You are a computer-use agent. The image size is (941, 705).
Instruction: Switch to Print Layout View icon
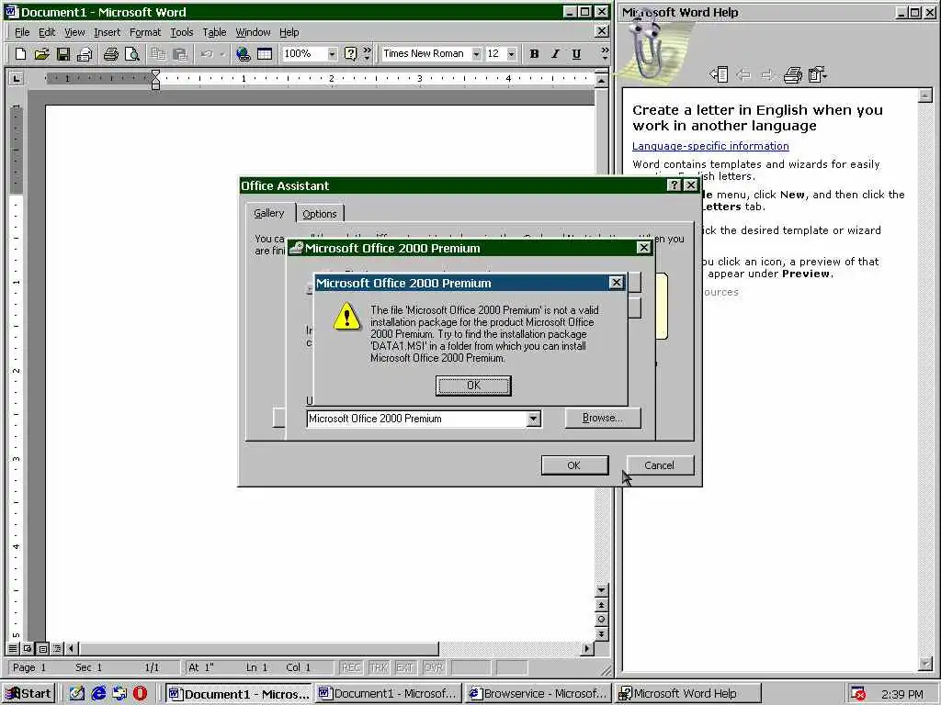(42, 649)
